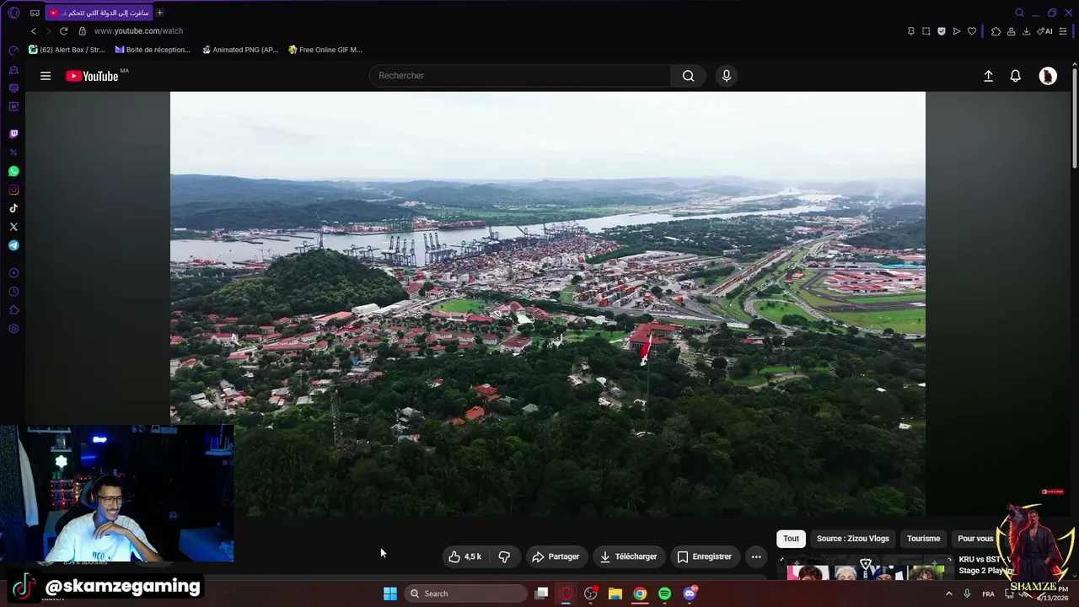Open YouTube notifications bell
Viewport: 1079px width, 607px height.
click(1016, 76)
